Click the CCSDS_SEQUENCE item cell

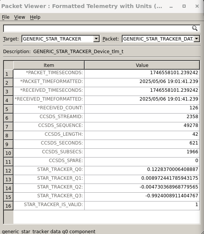tap(49, 127)
